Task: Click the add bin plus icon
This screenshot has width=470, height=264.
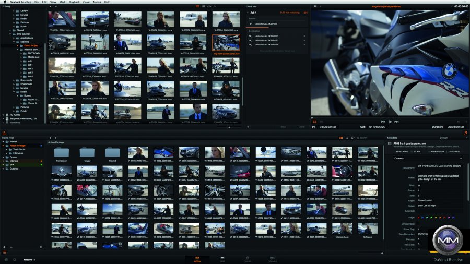Action: tap(4, 247)
